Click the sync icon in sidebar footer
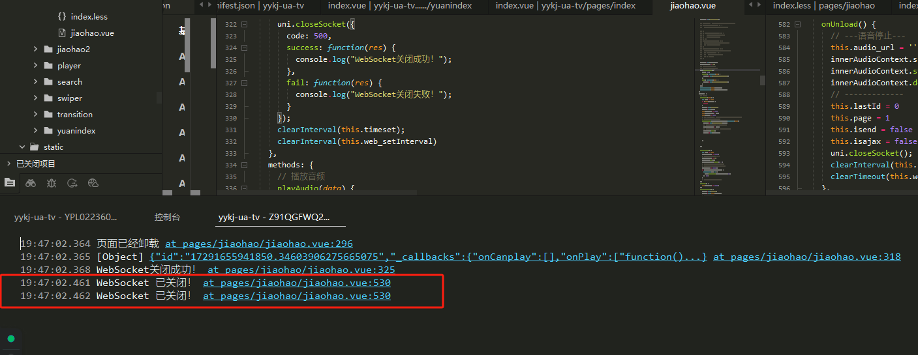Image resolution: width=918 pixels, height=355 pixels. [x=72, y=183]
